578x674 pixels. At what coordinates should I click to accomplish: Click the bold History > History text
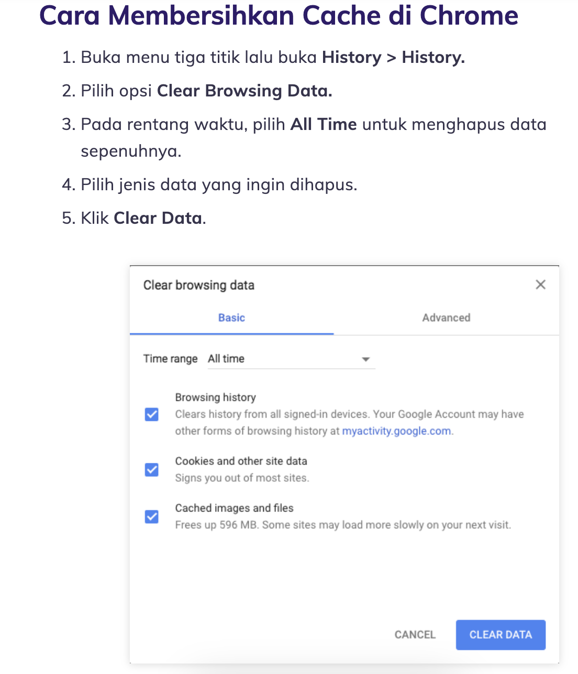coord(393,57)
